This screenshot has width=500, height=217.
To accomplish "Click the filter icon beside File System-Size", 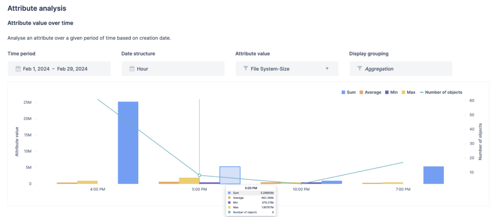I will pos(246,69).
